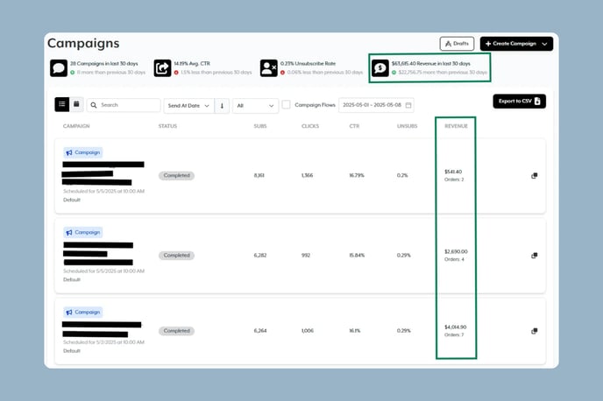Switch to calendar view
The image size is (603, 401).
[76, 104]
